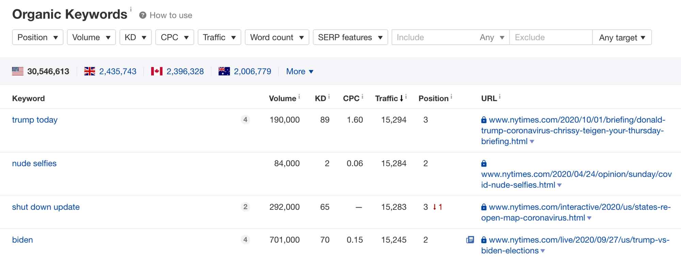This screenshot has height=258, width=681.
Task: Open the donald-trump-coronavirus briefing URL link
Action: point(573,131)
